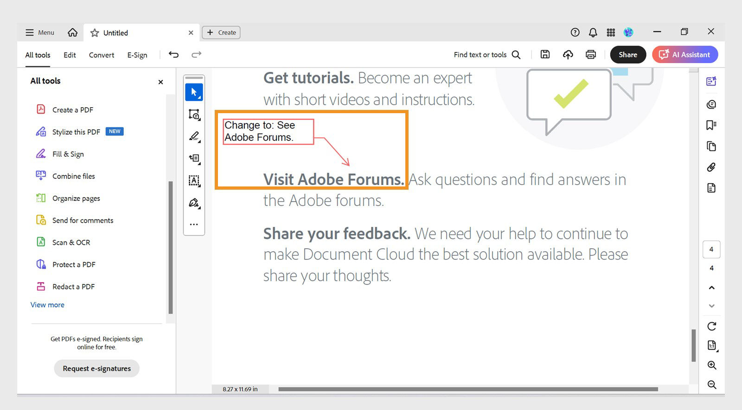This screenshot has height=410, width=742.
Task: Open Scan & OCR tool
Action: (63, 243)
